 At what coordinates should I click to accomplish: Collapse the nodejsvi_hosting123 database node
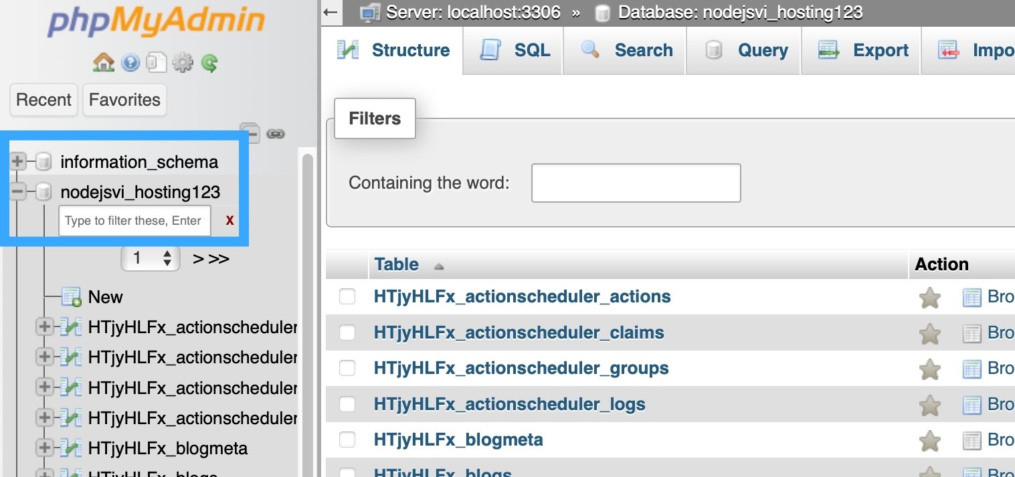tap(17, 192)
